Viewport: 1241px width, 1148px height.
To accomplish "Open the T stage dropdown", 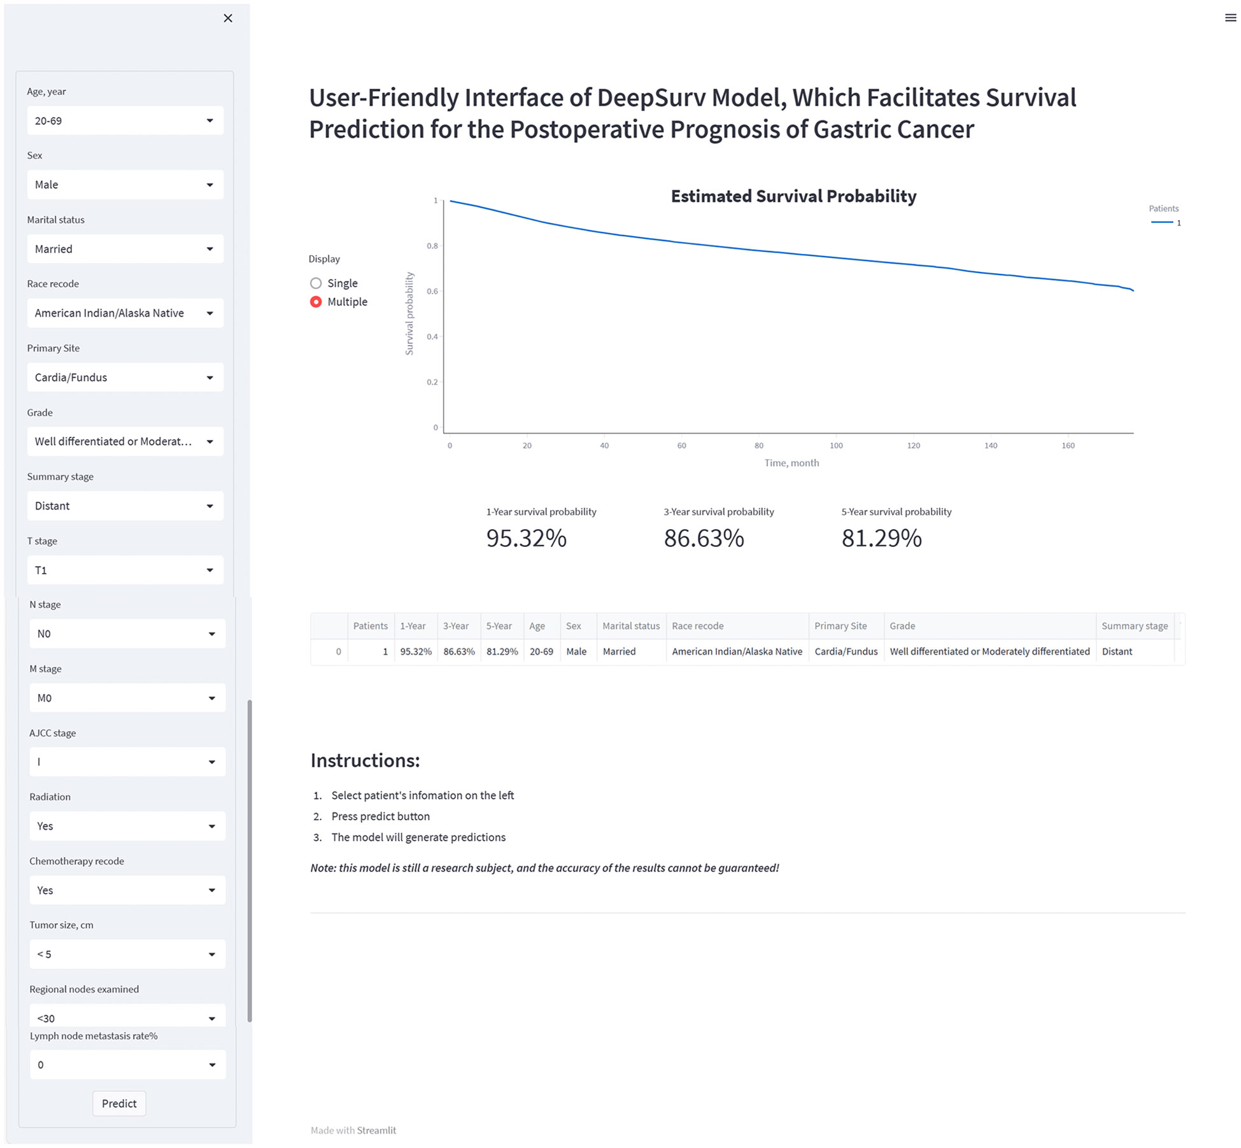I will [125, 570].
